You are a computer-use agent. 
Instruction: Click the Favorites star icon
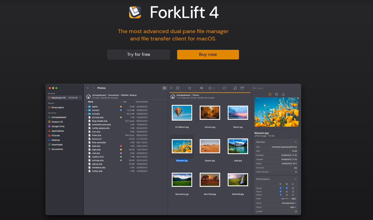[190, 88]
